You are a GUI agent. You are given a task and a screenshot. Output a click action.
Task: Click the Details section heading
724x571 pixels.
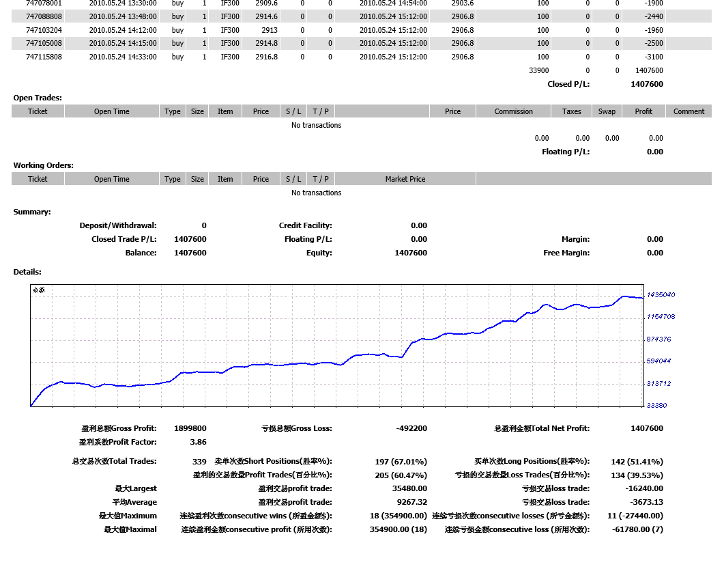point(27,272)
